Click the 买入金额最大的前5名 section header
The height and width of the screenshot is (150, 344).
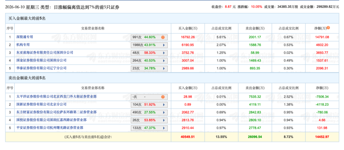click(x=172, y=18)
